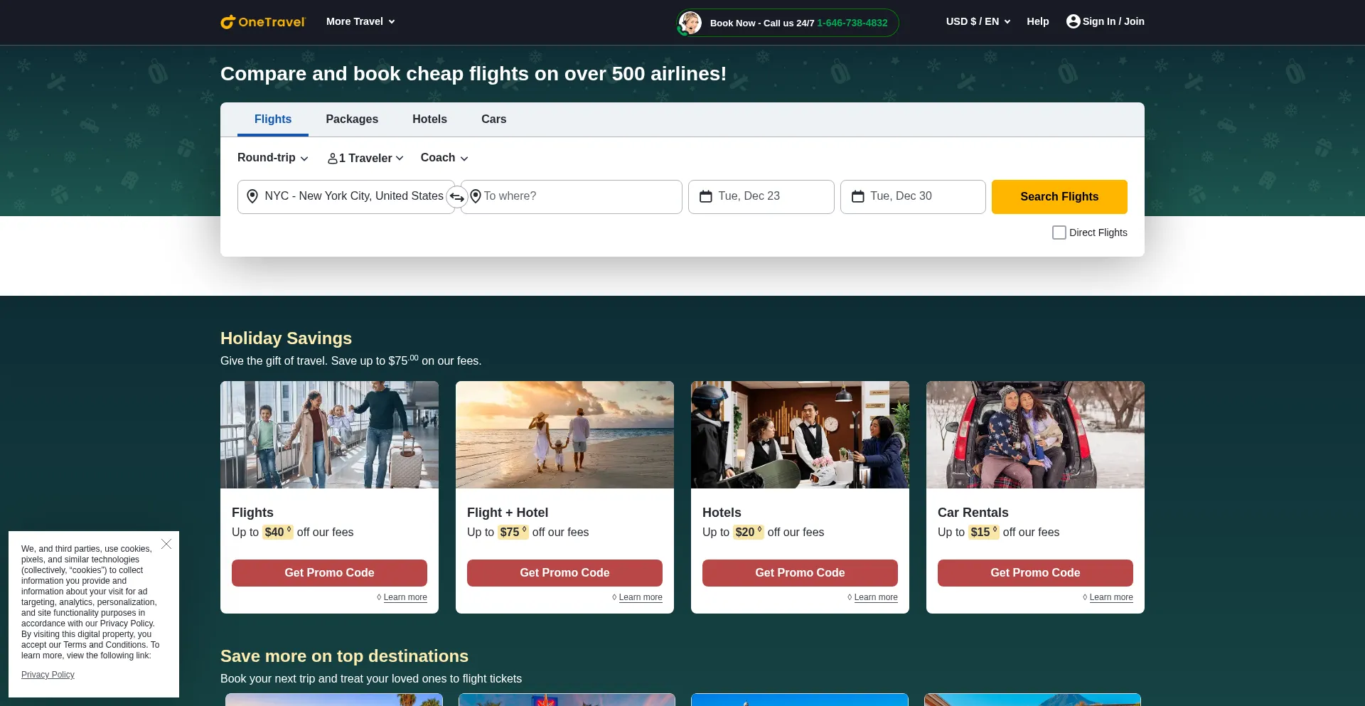
Task: Switch to the Cars tab
Action: [493, 119]
